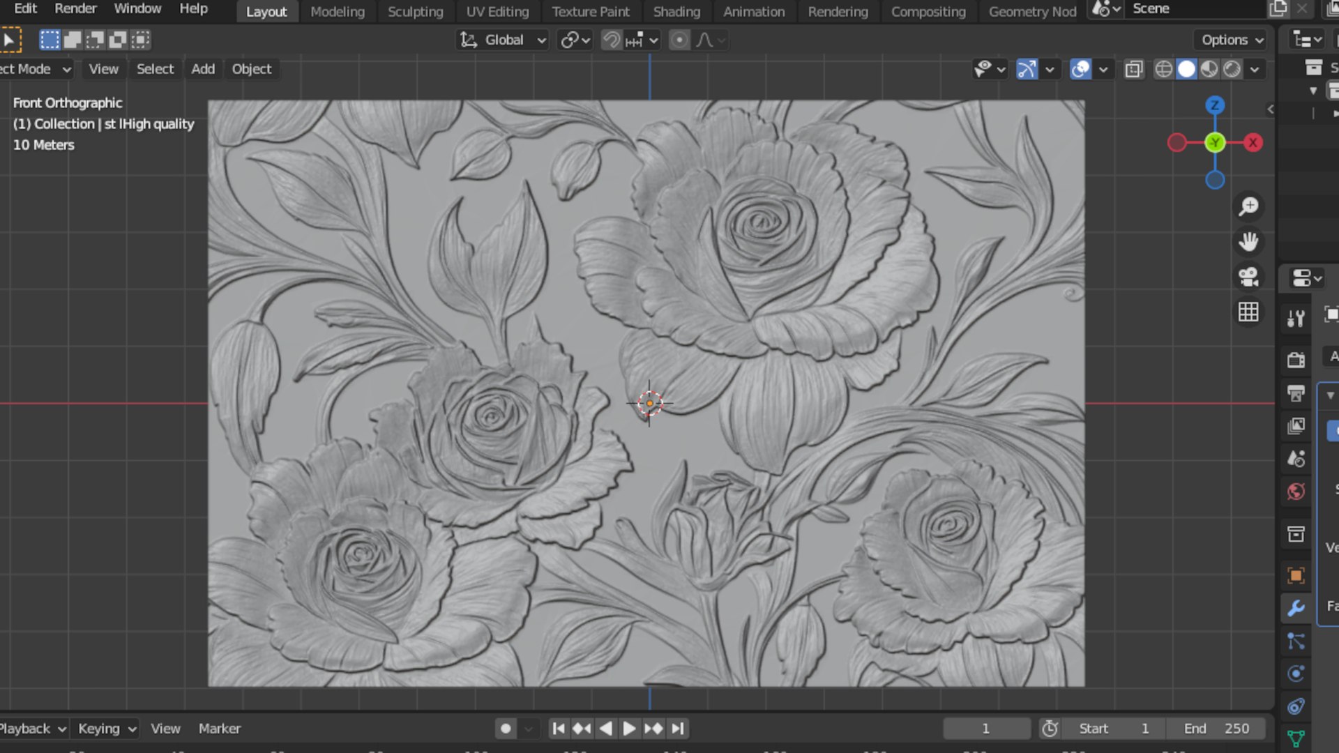Open the Render properties tab icon

pos(1296,360)
